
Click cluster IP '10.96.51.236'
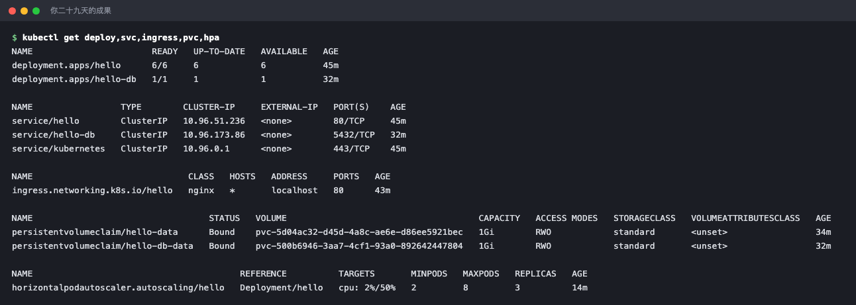214,121
